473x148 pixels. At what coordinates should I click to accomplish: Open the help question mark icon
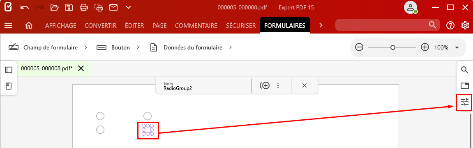(450, 25)
